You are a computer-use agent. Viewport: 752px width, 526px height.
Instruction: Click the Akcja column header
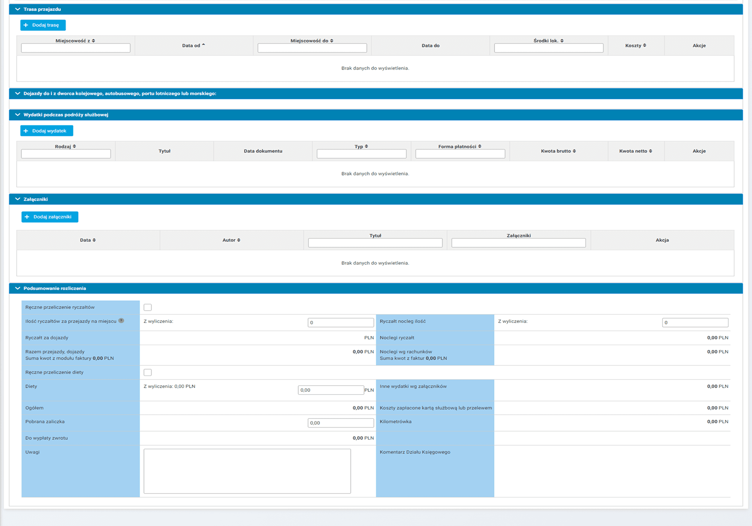[662, 240]
